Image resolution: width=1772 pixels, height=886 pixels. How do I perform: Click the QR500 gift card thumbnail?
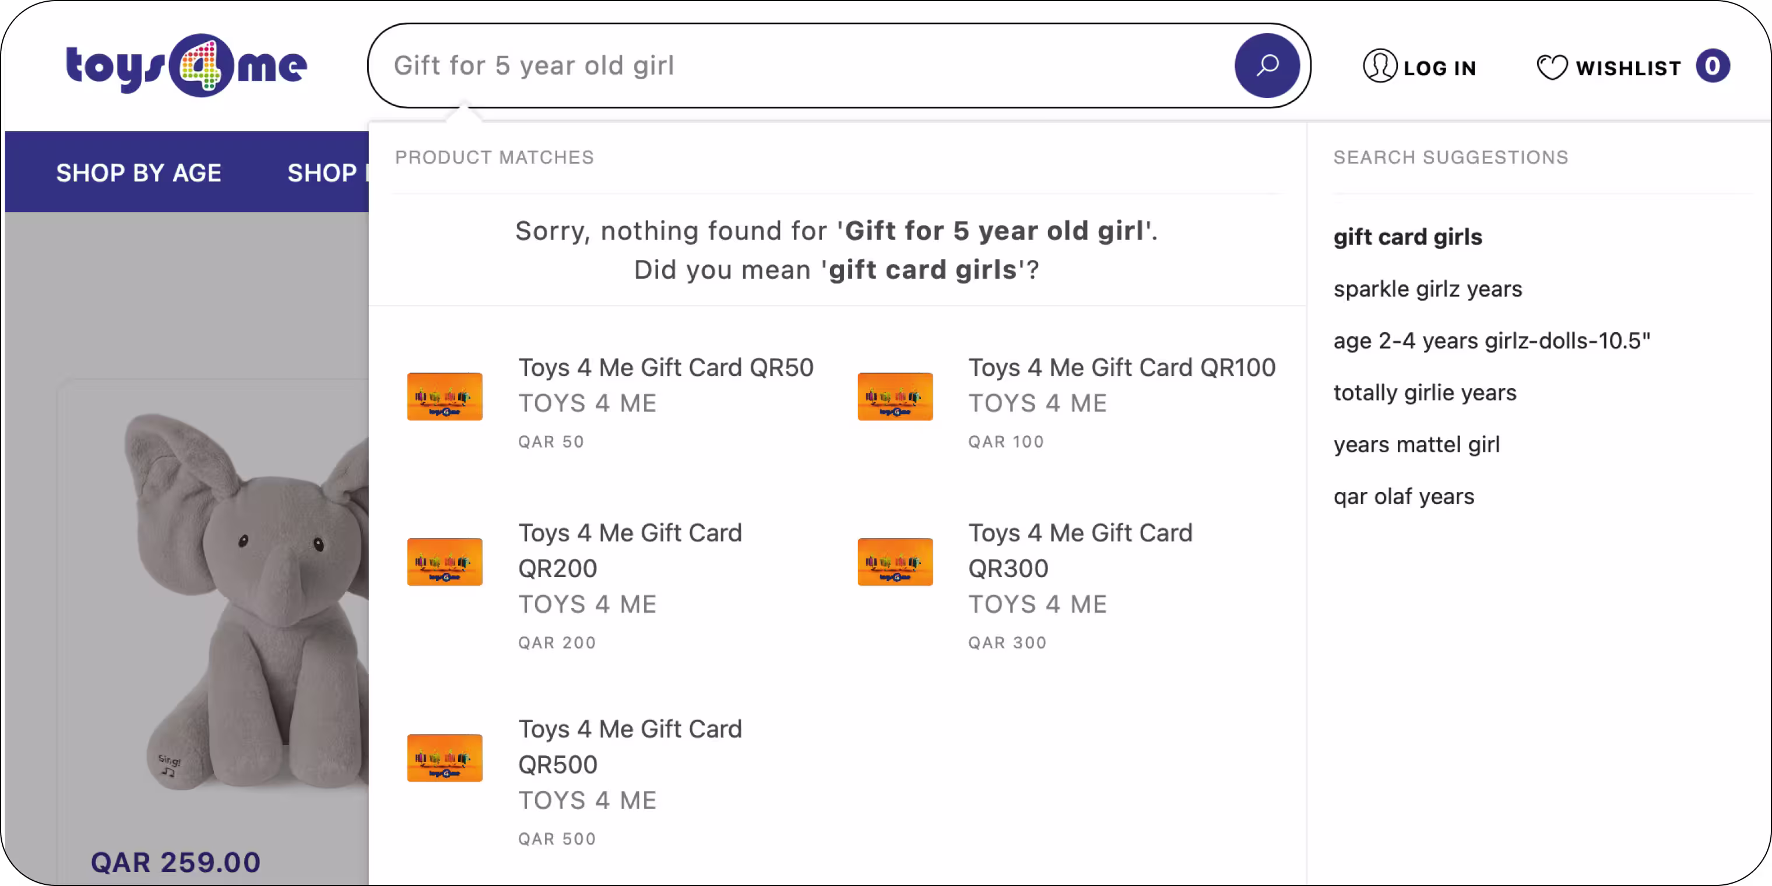[x=444, y=758]
